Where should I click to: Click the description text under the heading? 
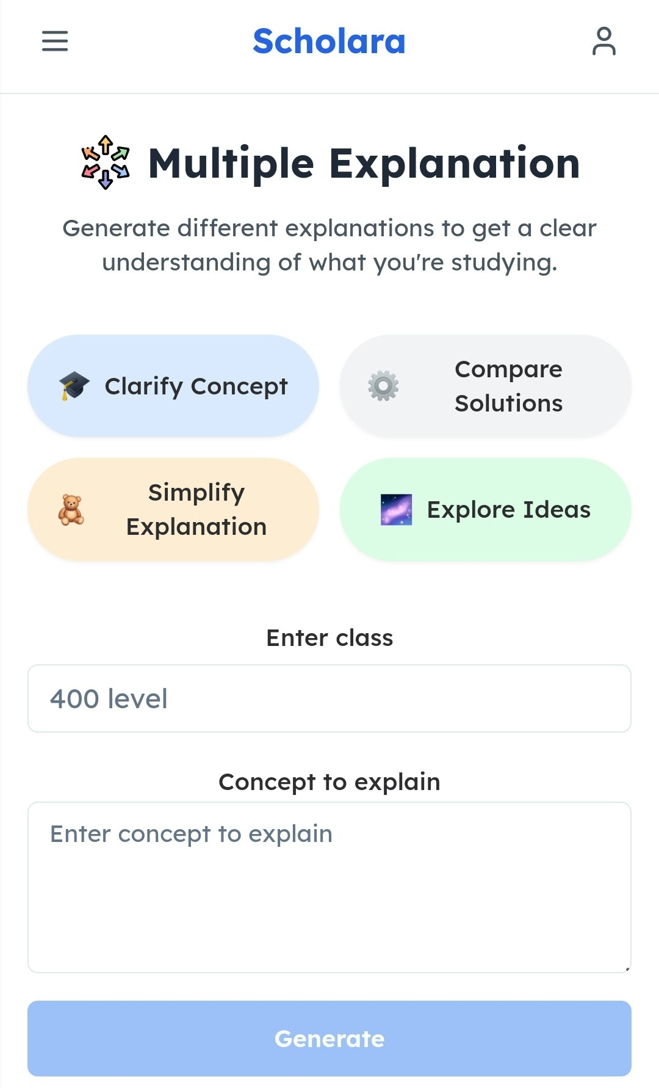(329, 245)
